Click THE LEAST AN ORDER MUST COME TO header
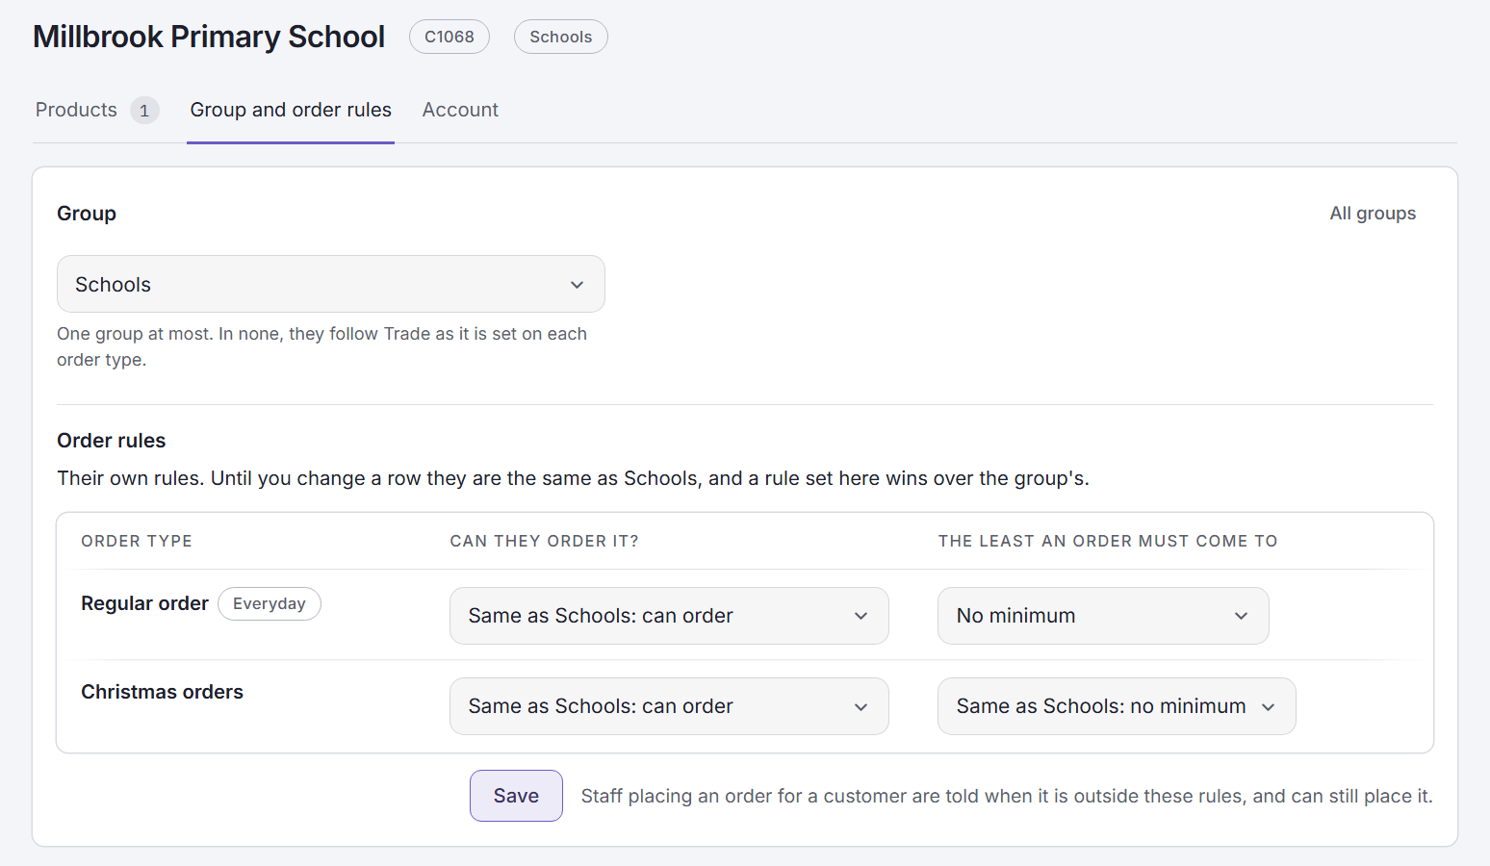This screenshot has width=1490, height=866. tap(1108, 541)
